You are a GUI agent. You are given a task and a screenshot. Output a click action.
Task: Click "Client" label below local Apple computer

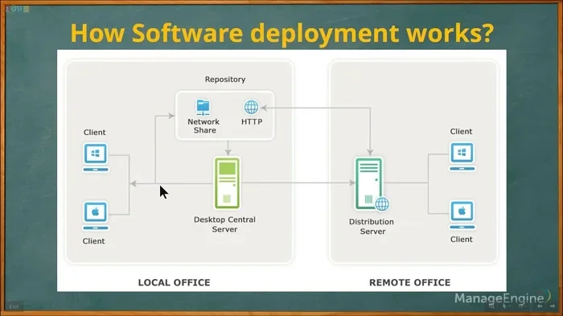pos(94,241)
